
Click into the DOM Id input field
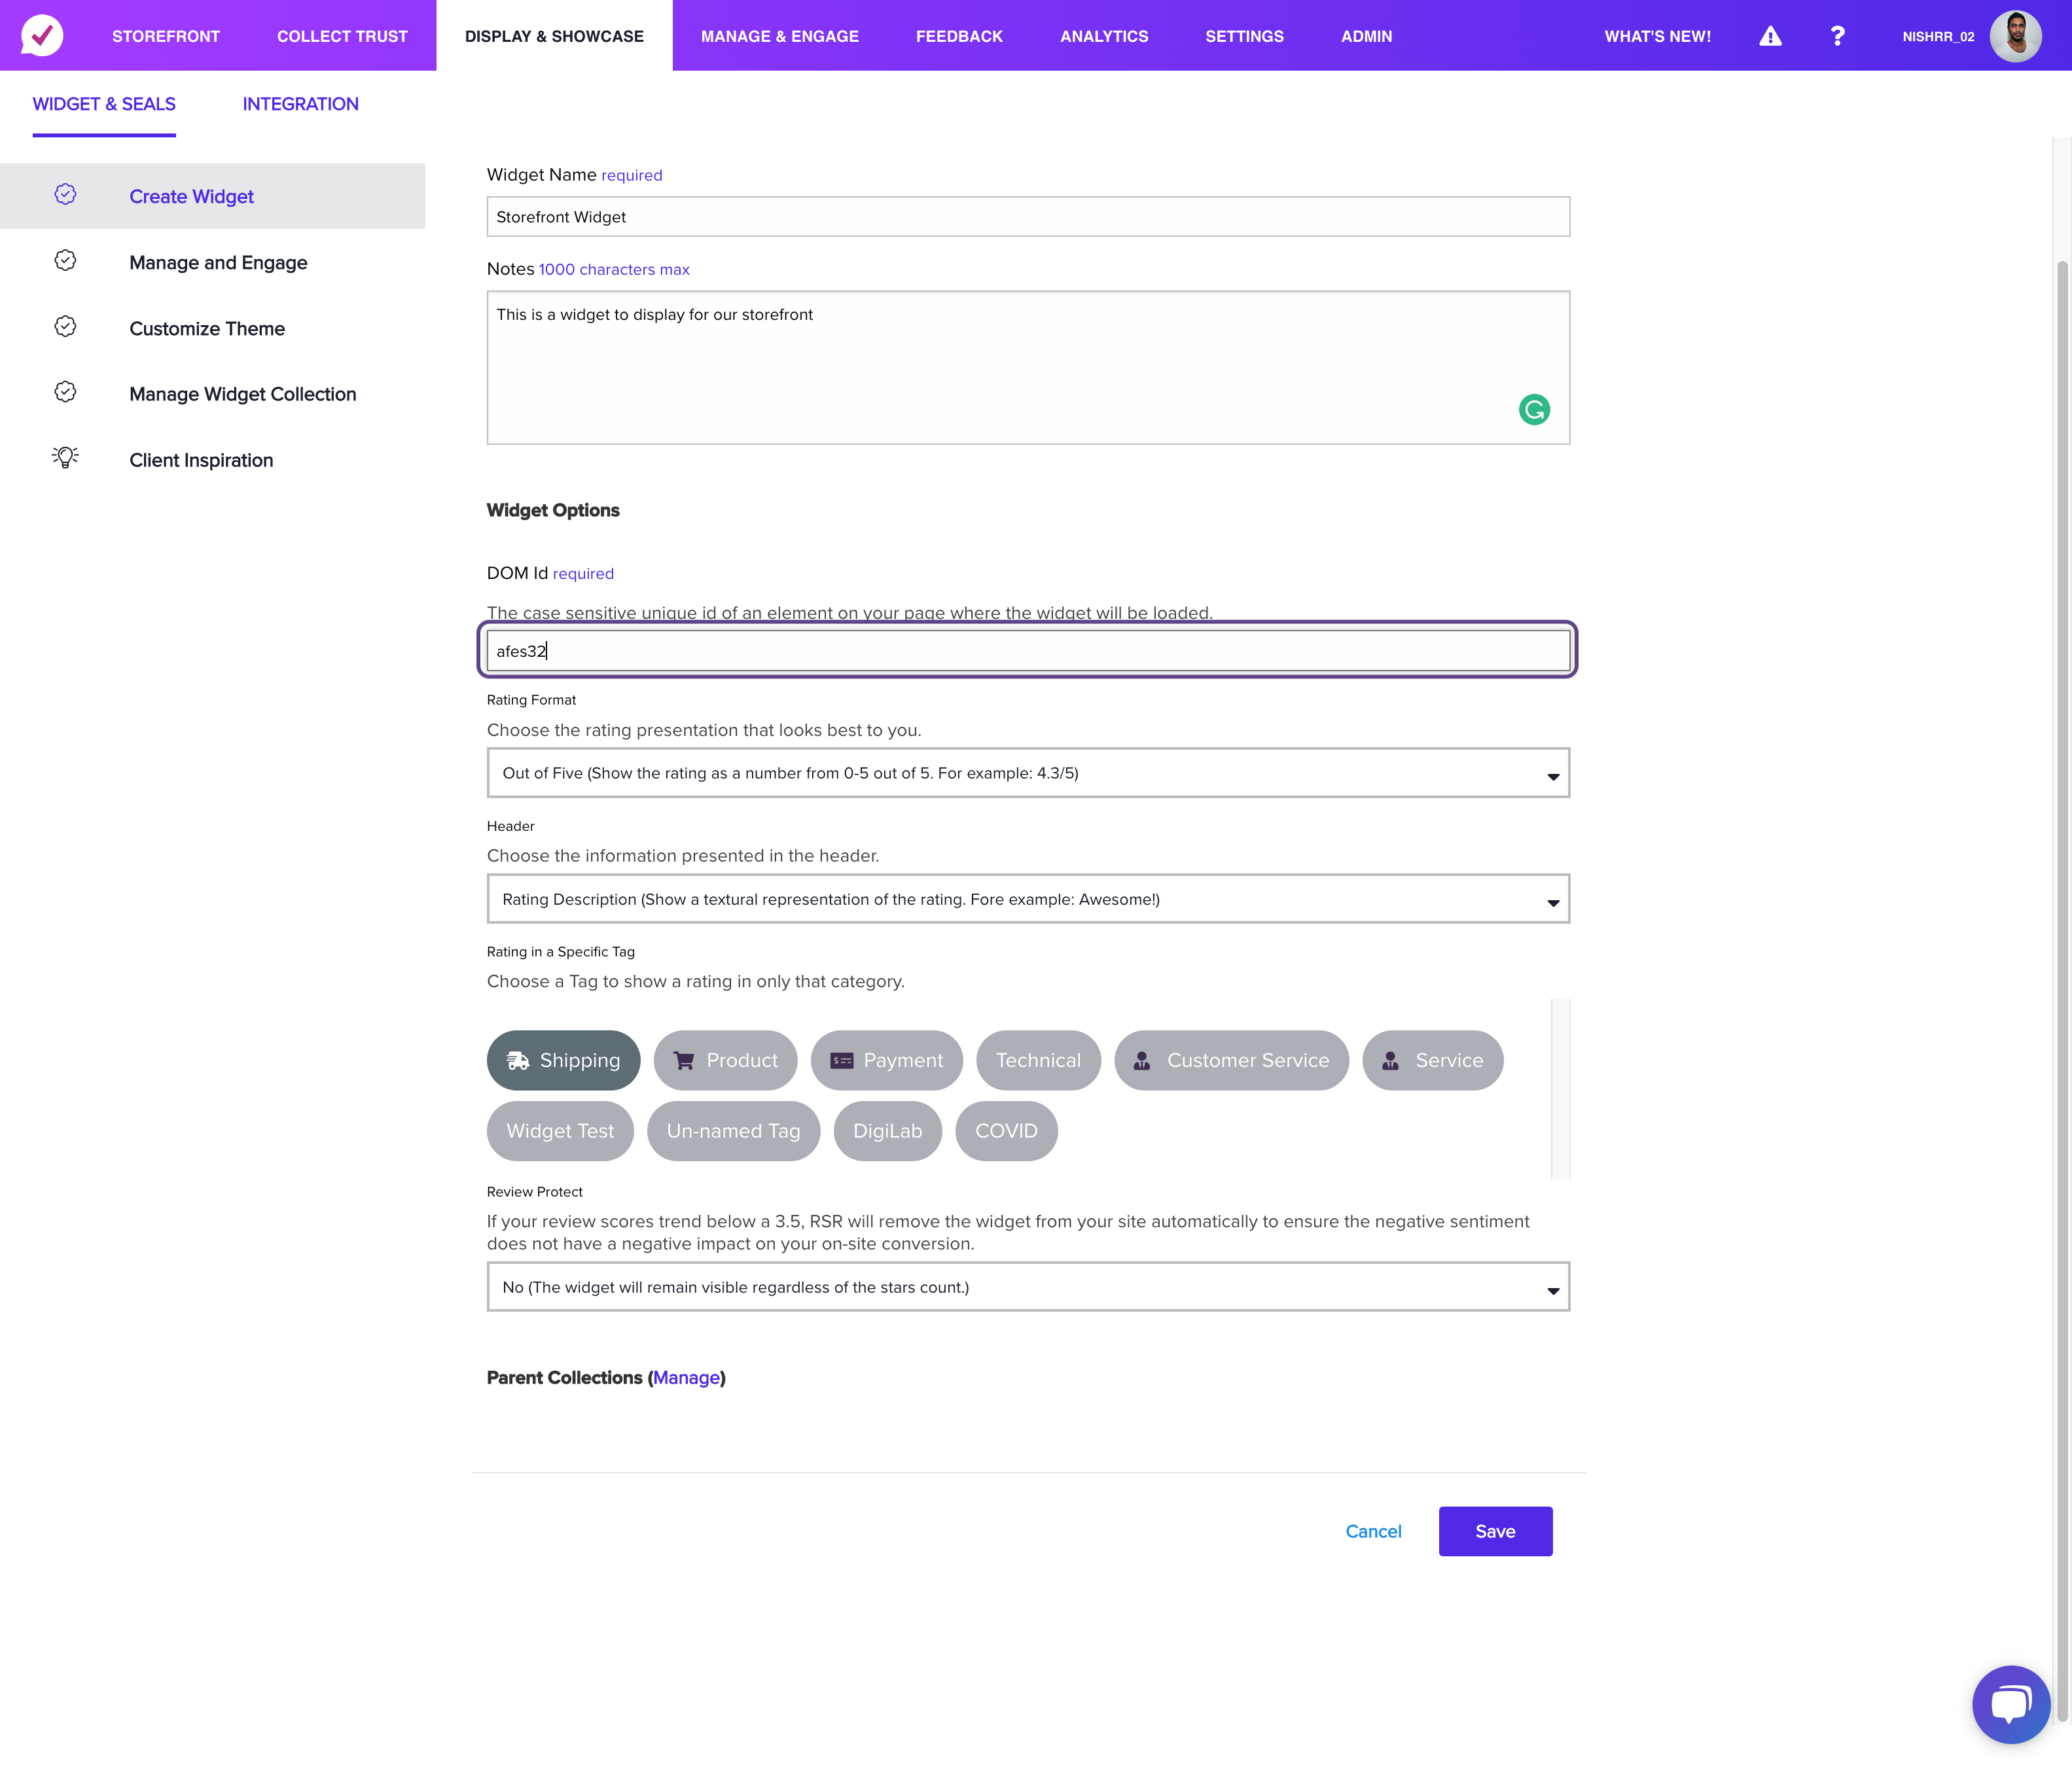click(x=1028, y=651)
